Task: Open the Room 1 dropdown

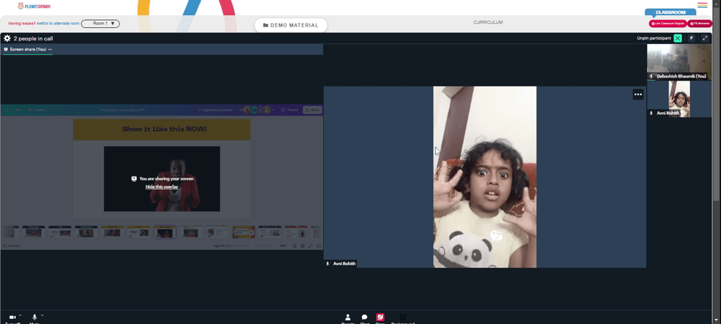Action: pyautogui.click(x=100, y=24)
